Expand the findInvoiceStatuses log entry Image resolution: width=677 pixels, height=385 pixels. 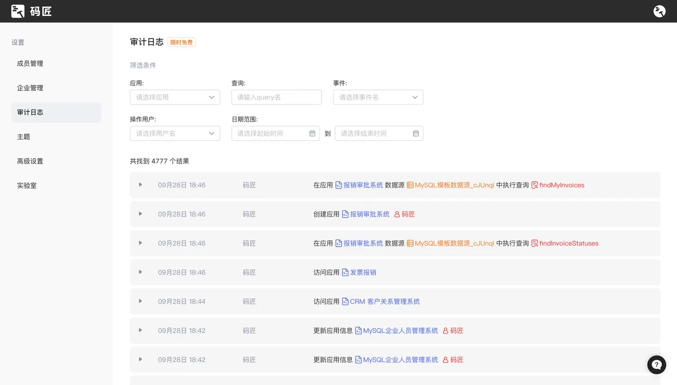click(140, 243)
